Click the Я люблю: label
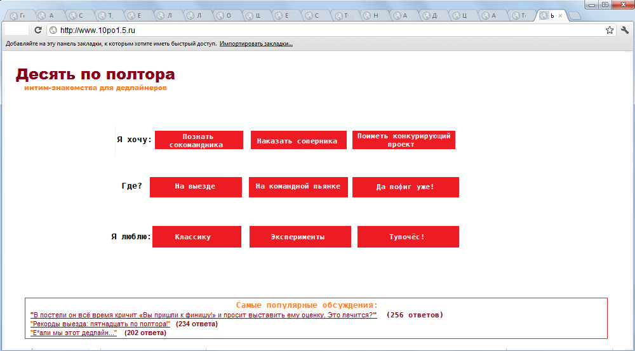This screenshot has height=351, width=635. pyautogui.click(x=131, y=236)
